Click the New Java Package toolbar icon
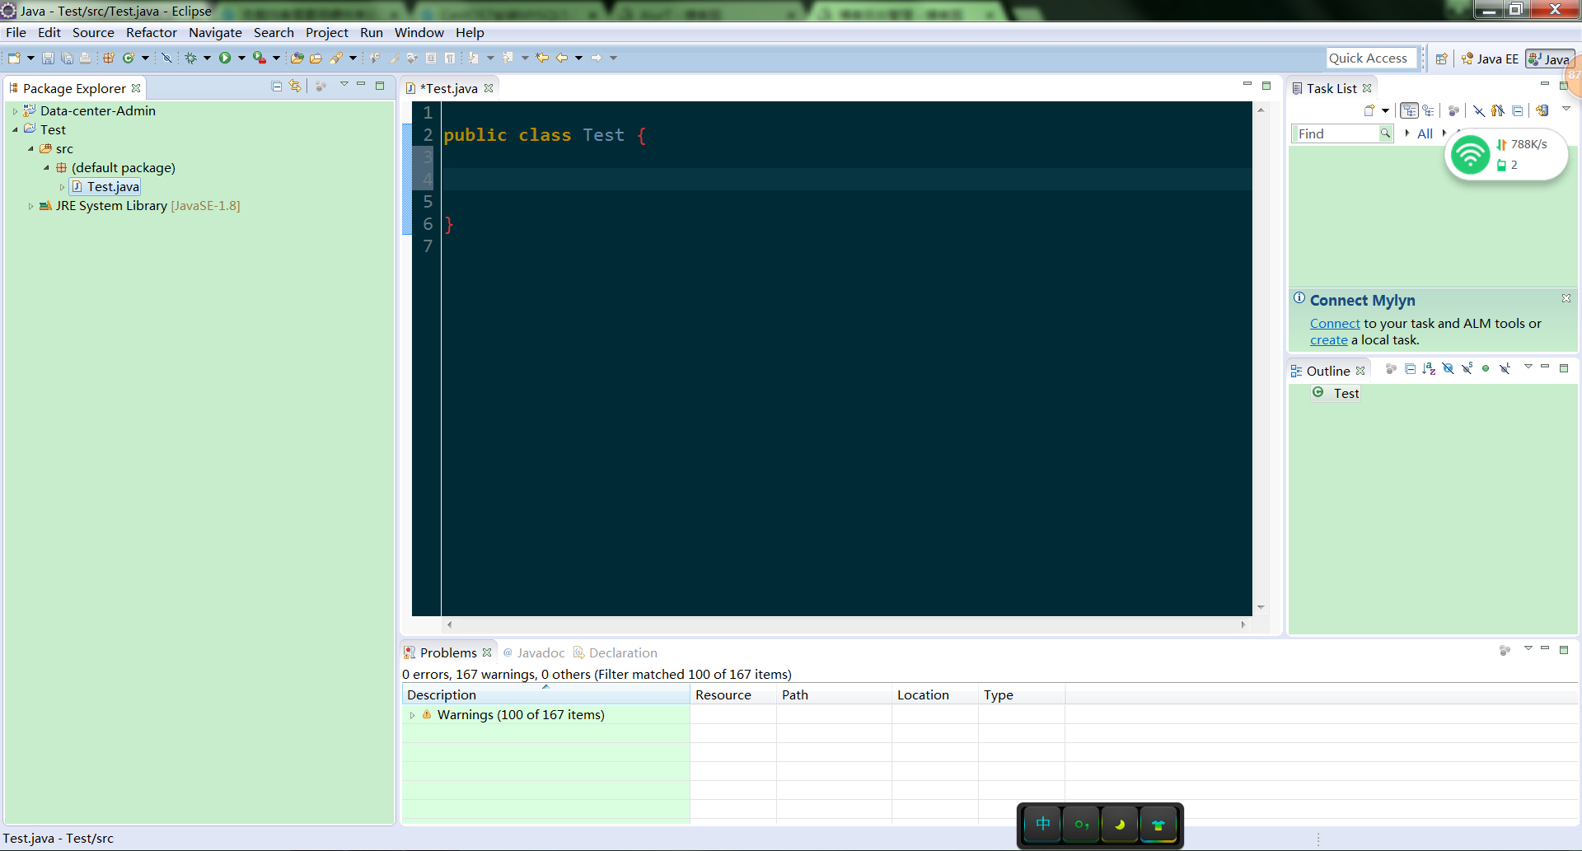This screenshot has height=851, width=1582. click(x=108, y=58)
